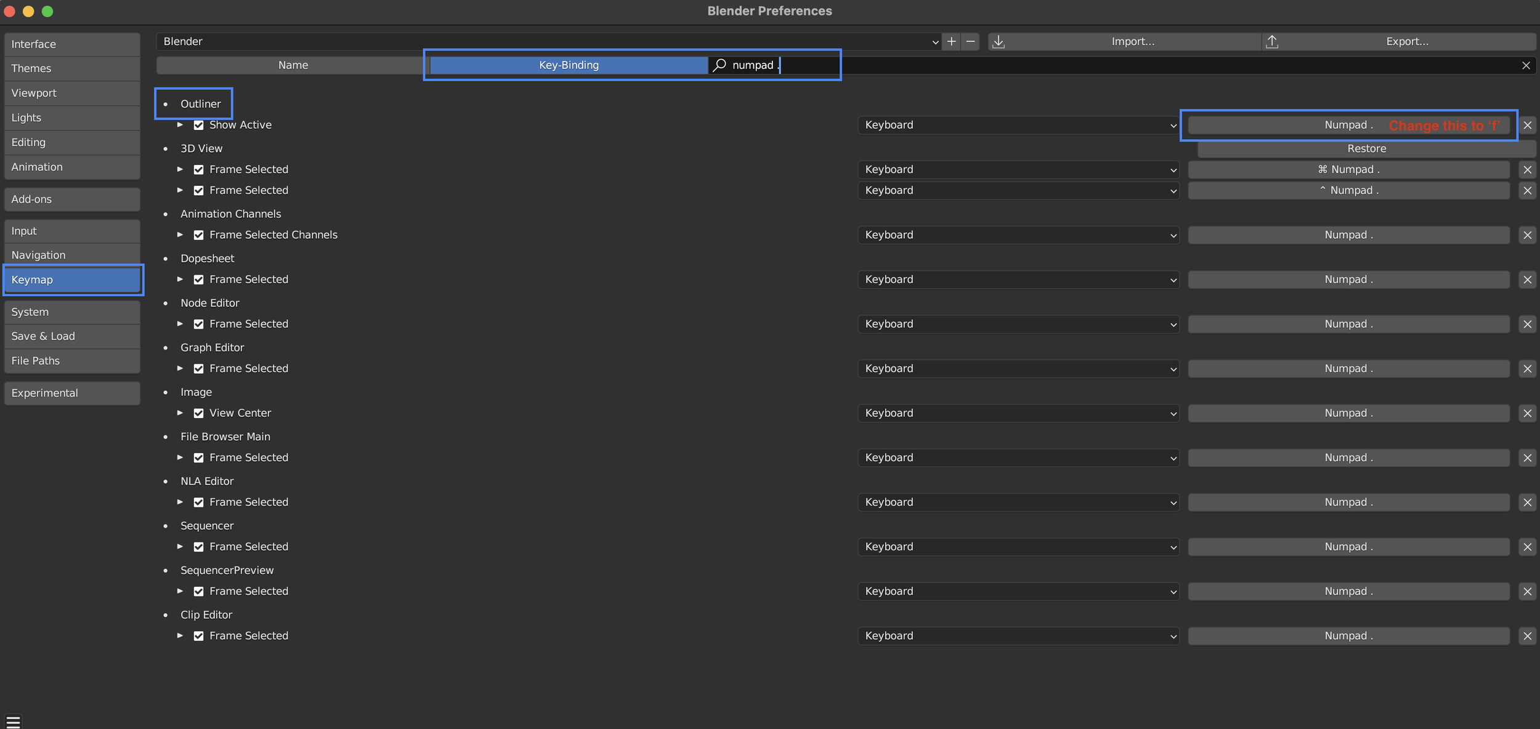Disable the Frame Selected Channels checkbox
Screen dimensions: 1540x729
pyautogui.click(x=198, y=235)
